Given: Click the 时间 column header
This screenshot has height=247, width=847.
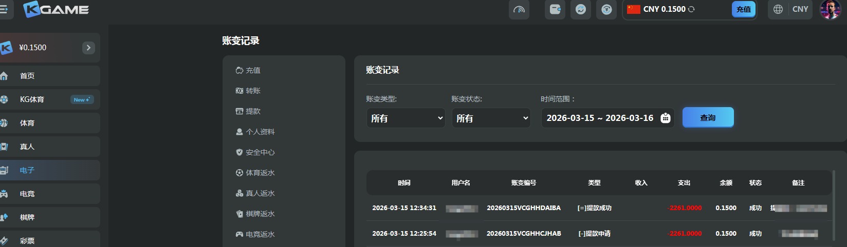Looking at the screenshot, I should [404, 183].
